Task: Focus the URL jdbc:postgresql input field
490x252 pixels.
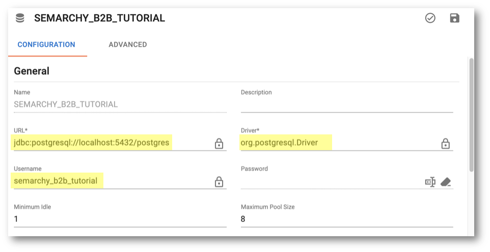Action: 113,143
